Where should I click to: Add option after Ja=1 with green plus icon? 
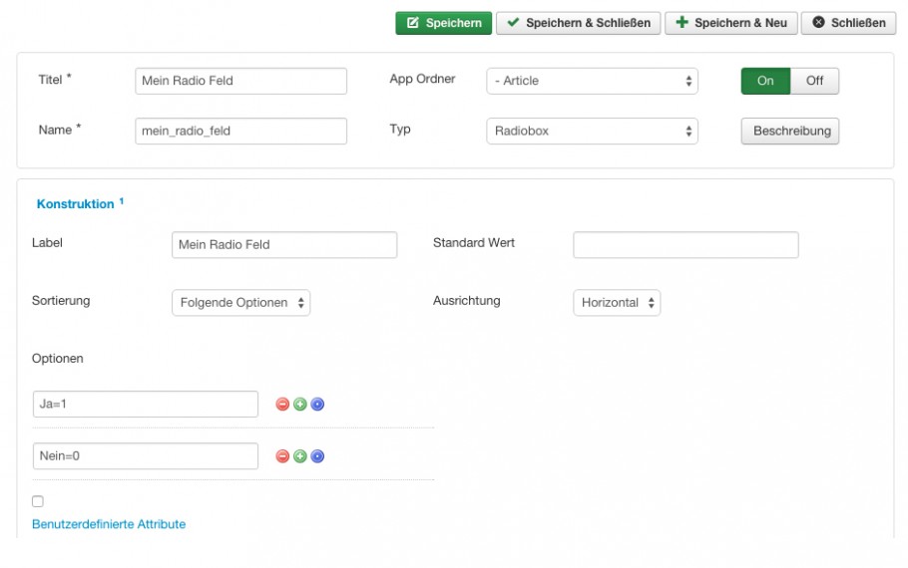300,405
